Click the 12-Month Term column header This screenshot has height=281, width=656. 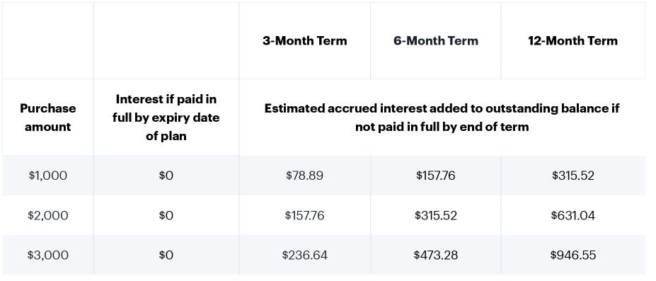pos(572,41)
